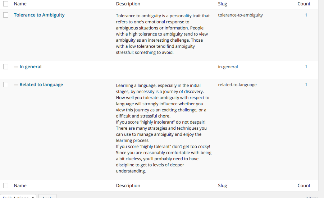This screenshot has height=198, width=324.
Task: Sort by the Slug header column
Action: [223, 4]
